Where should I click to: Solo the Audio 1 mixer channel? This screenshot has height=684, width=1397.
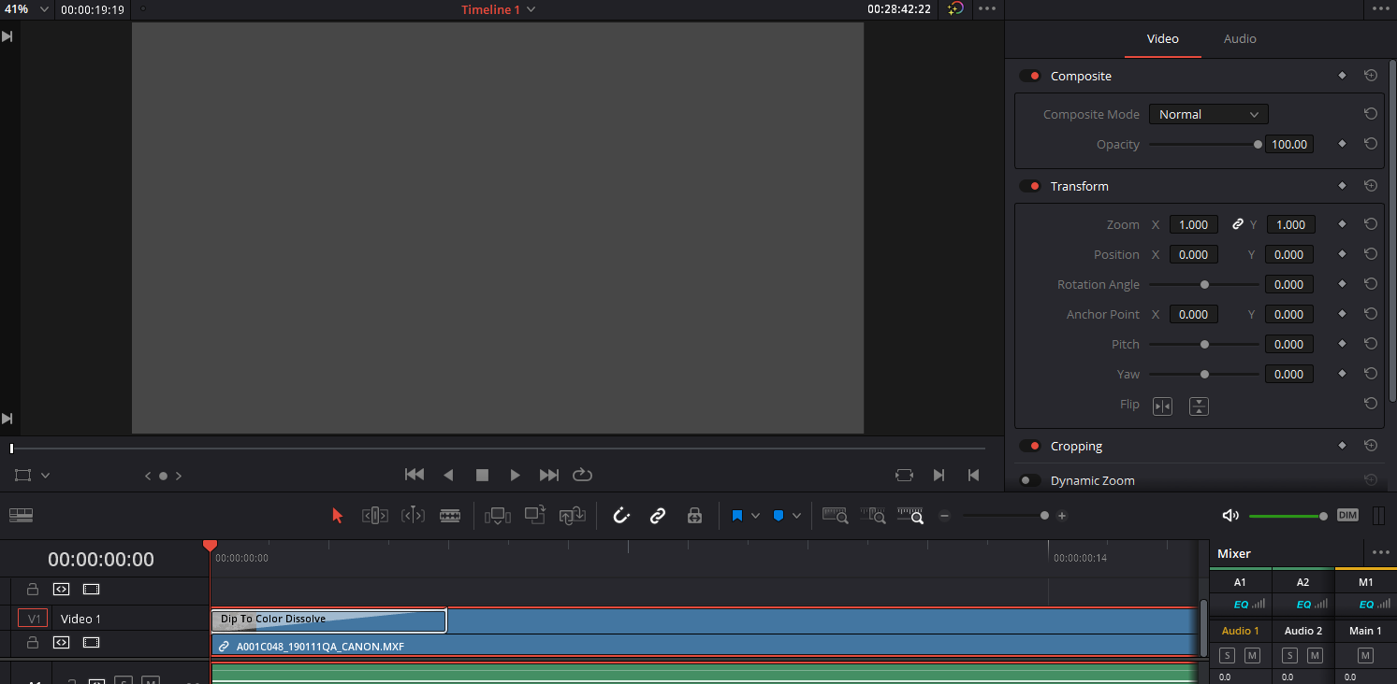1228,655
